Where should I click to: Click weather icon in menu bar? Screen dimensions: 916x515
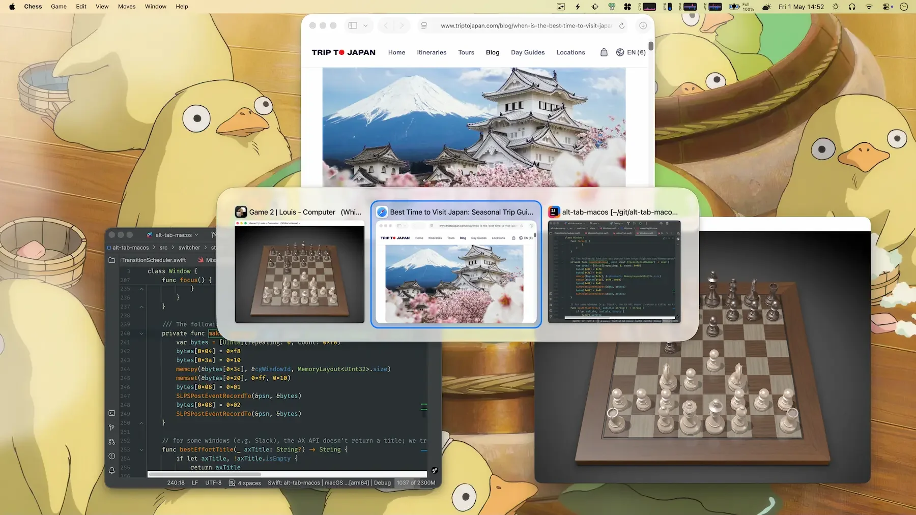(x=767, y=7)
